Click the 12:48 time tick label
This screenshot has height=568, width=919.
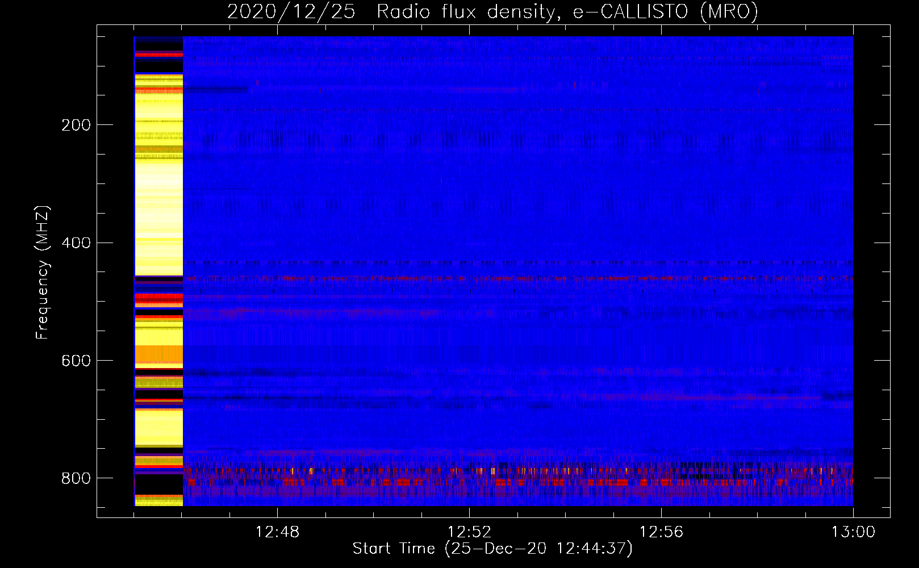[x=278, y=532]
